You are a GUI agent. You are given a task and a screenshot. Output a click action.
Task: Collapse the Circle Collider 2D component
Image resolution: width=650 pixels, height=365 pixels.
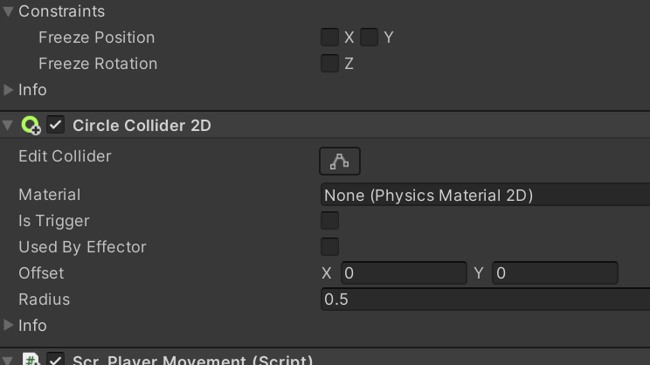(x=9, y=126)
